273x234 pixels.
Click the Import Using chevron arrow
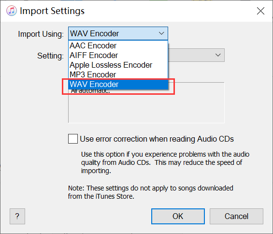pos(161,33)
